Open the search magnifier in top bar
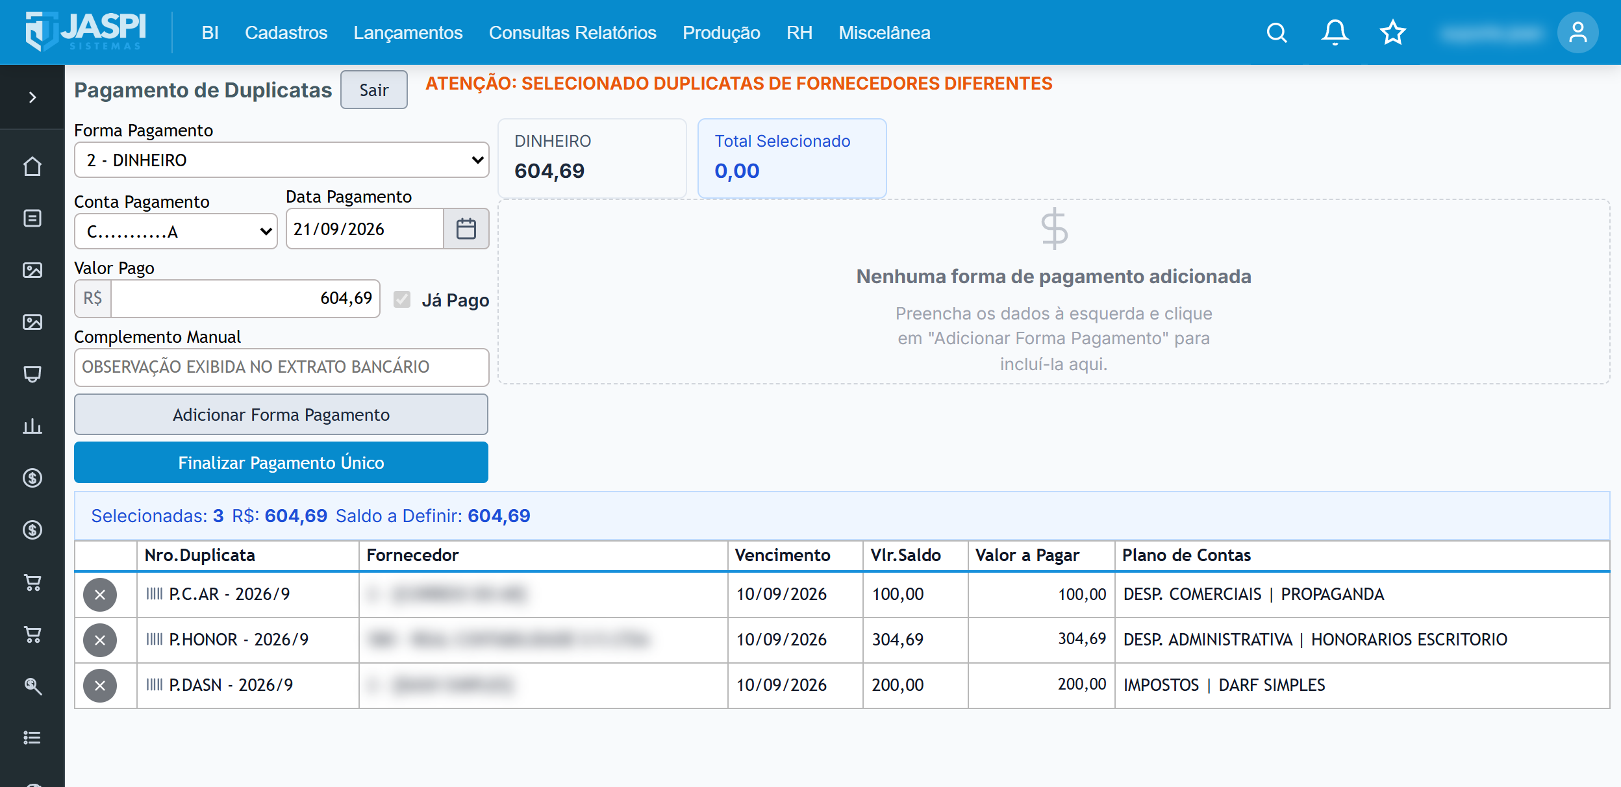The width and height of the screenshot is (1621, 787). tap(1277, 32)
